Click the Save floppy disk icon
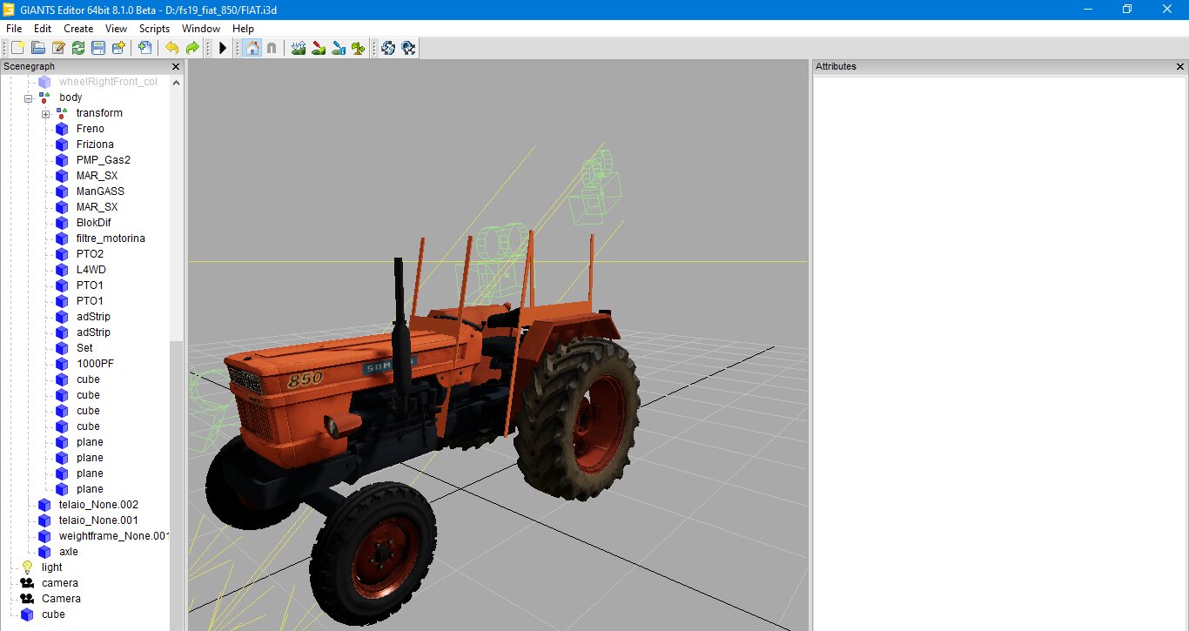The height and width of the screenshot is (631, 1189). (x=98, y=48)
